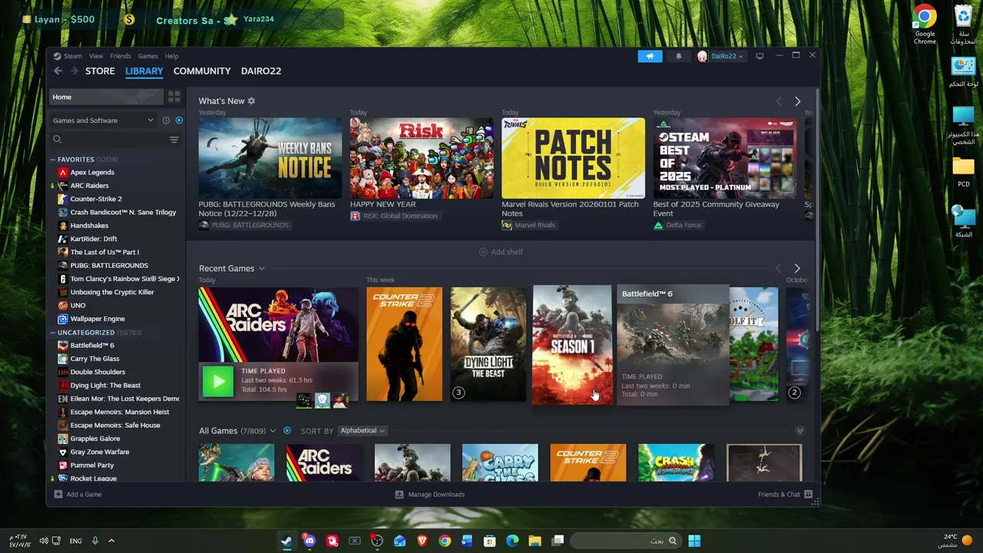Open the DAIRO22 profile tab
983x553 pixels.
[x=261, y=71]
